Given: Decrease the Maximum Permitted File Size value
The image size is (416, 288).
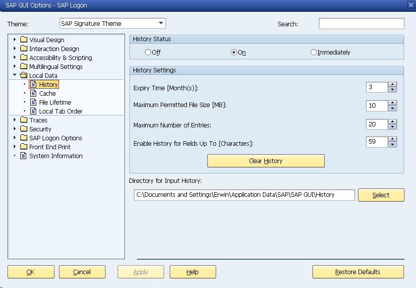Looking at the screenshot, I should (x=392, y=108).
